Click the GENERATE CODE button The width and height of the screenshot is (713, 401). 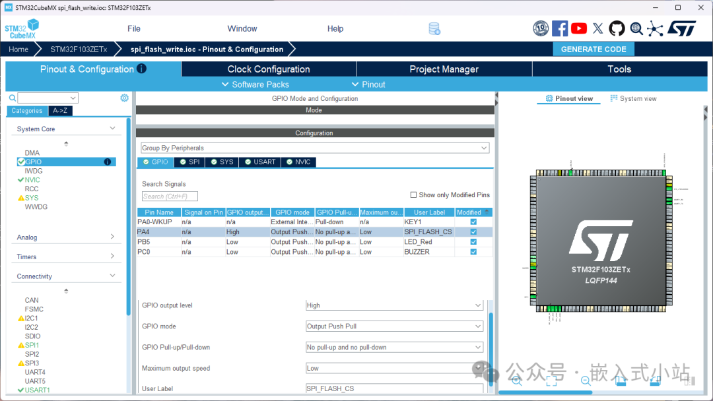click(594, 49)
